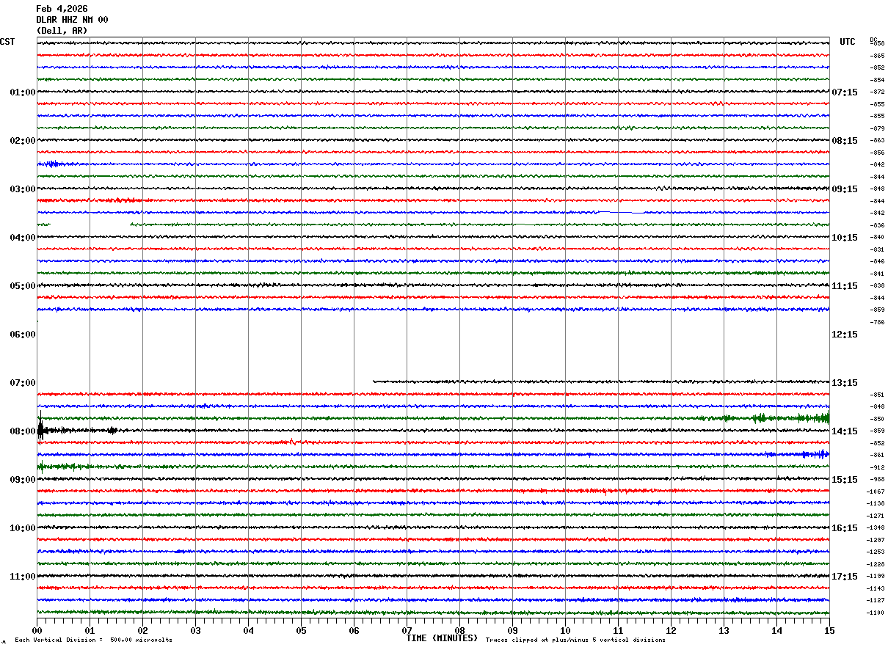Click the UTC timezone header
Screen dimensions: 888x650
point(848,42)
